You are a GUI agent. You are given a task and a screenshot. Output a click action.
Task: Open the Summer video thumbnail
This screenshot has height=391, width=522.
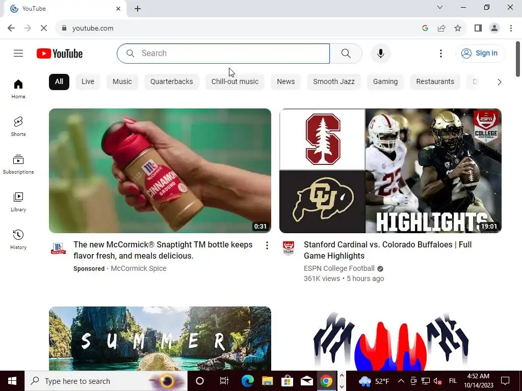tap(160, 339)
